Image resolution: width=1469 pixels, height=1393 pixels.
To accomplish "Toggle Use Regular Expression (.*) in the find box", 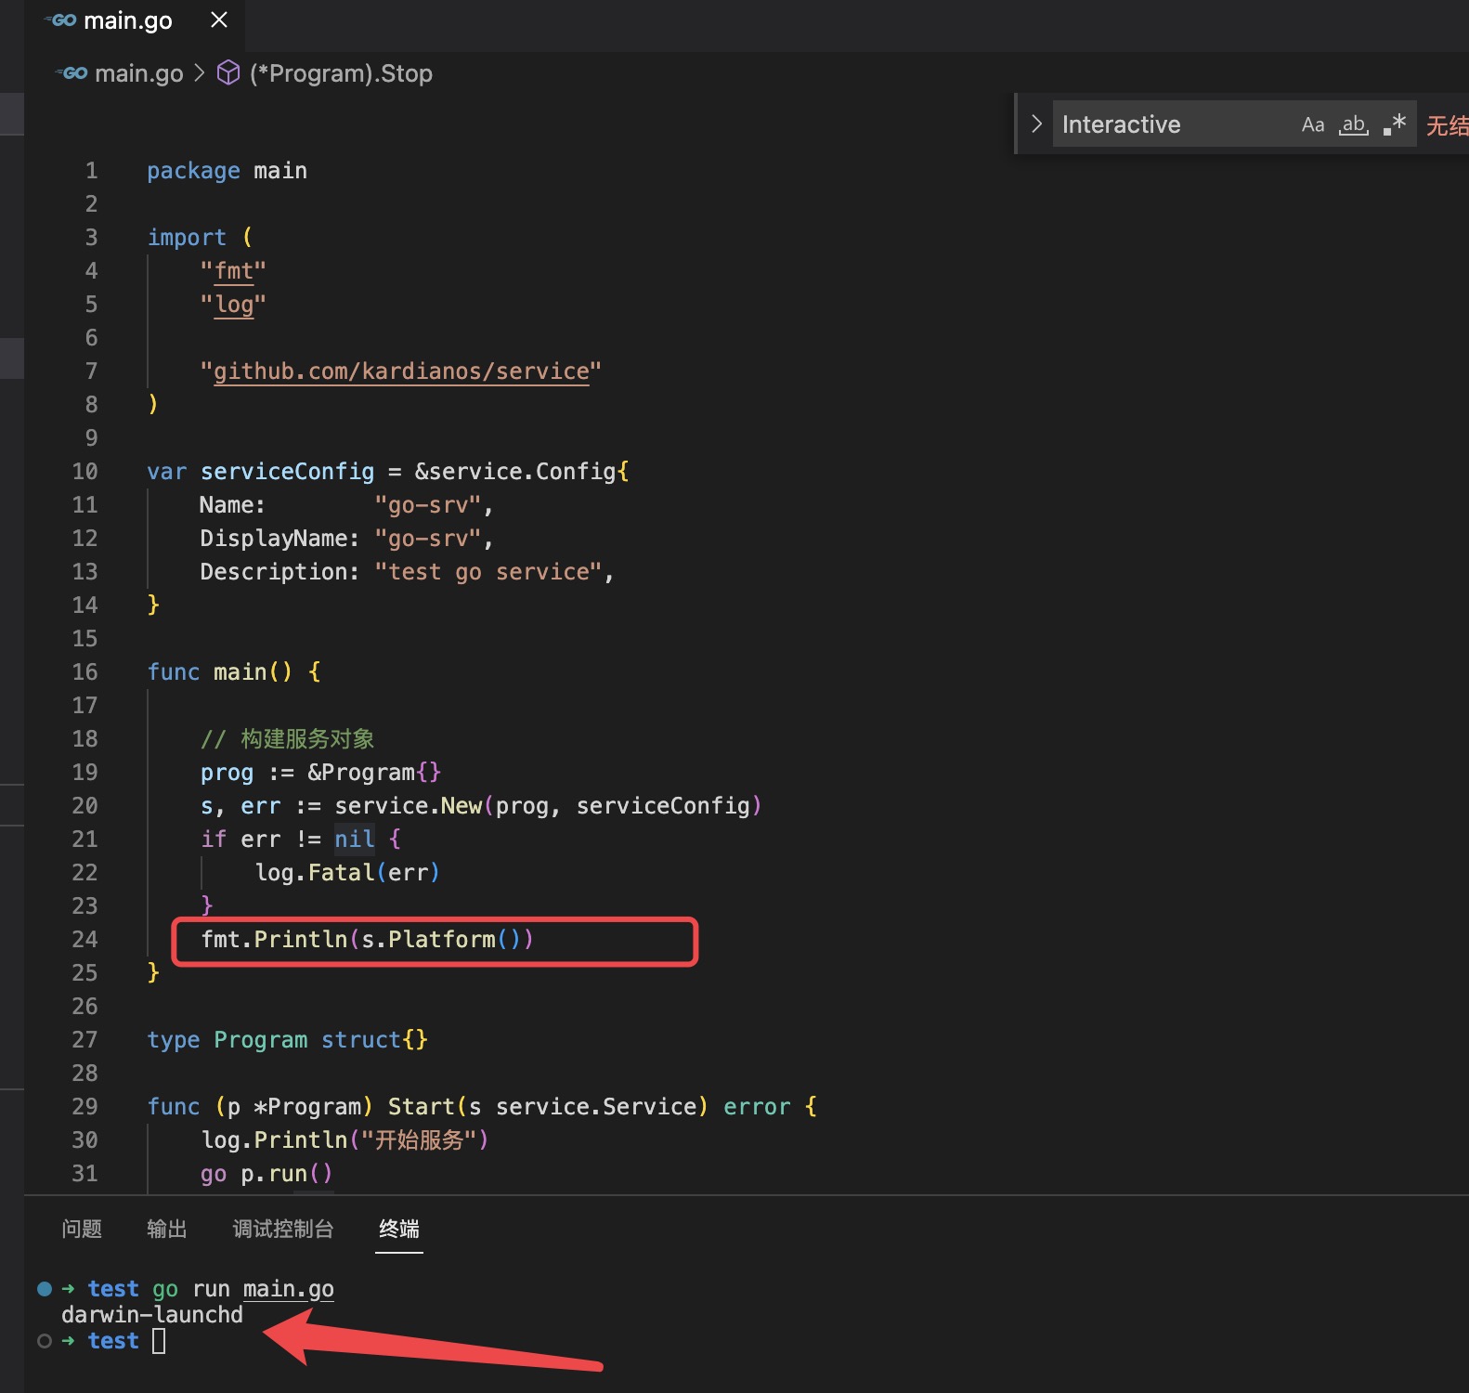I will (1395, 124).
